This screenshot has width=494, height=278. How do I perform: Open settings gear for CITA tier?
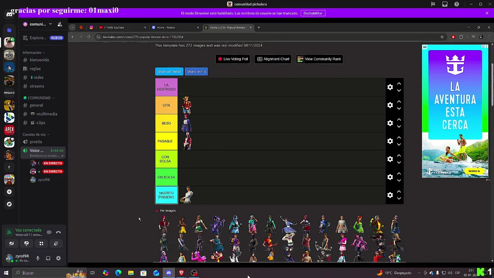click(x=390, y=105)
